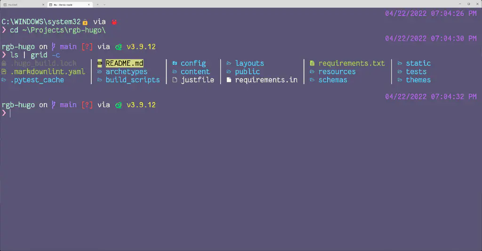Viewport: 482px width, 251px height.
Task: Click the justfile document icon
Action: (x=175, y=80)
